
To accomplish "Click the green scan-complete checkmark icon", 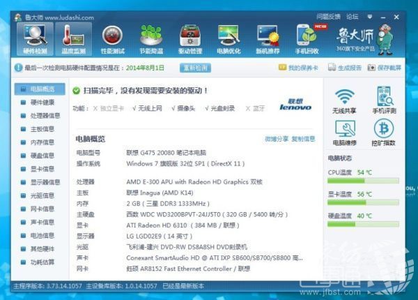I will click(x=76, y=91).
